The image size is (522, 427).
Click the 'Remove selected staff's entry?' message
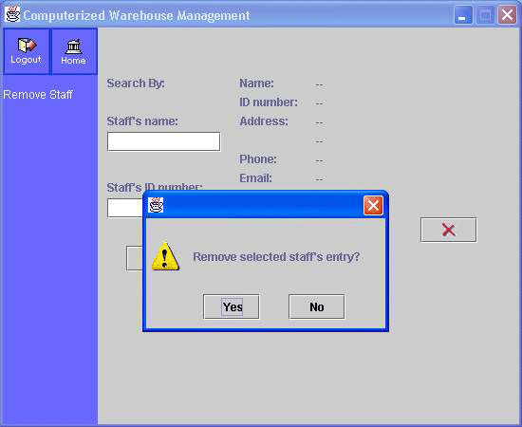tap(276, 256)
